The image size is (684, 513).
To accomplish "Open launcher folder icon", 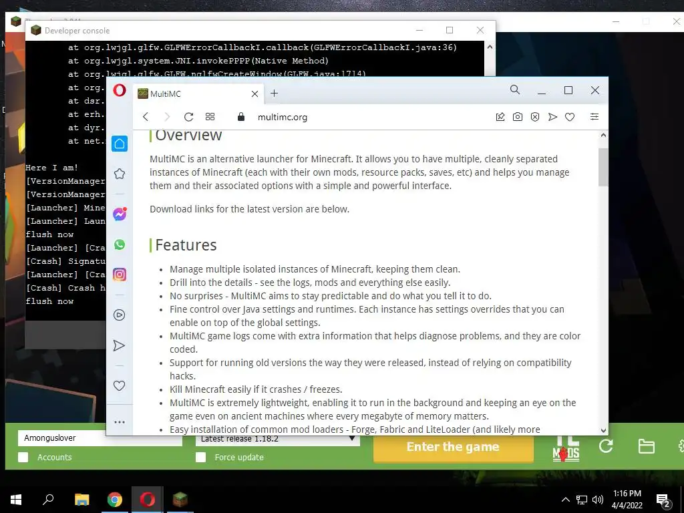I will coord(646,446).
